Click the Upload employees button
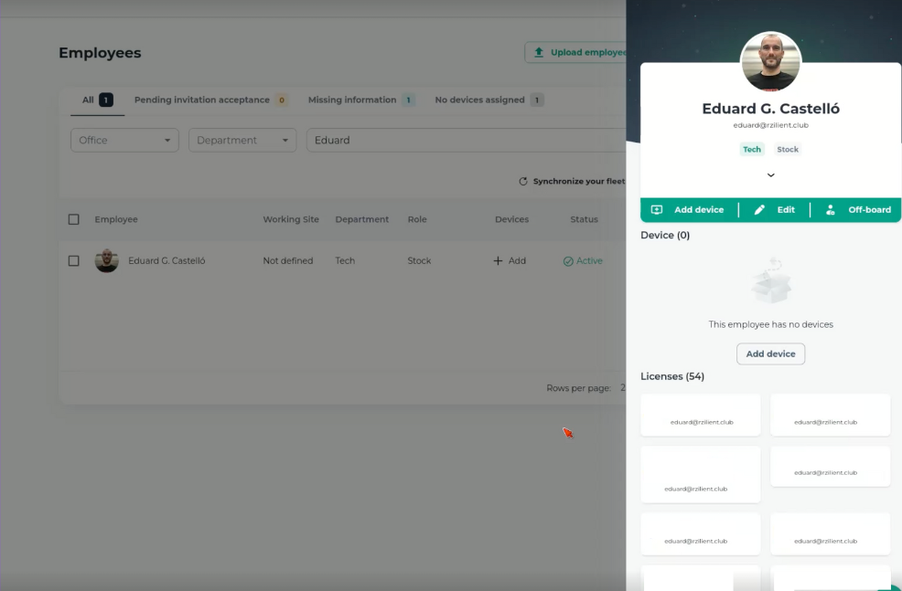 [x=575, y=52]
